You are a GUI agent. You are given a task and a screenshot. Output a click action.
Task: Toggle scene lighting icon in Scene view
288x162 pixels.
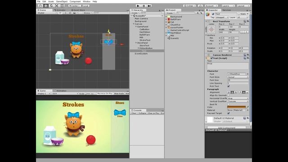point(66,13)
